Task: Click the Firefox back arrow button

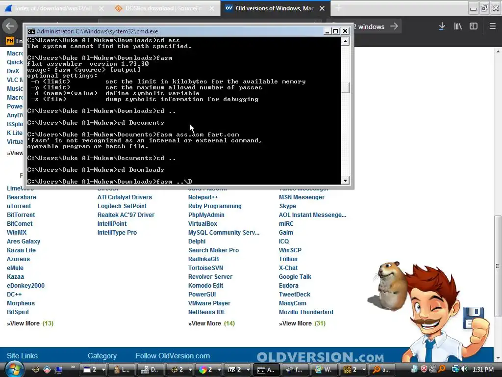Action: (x=10, y=27)
